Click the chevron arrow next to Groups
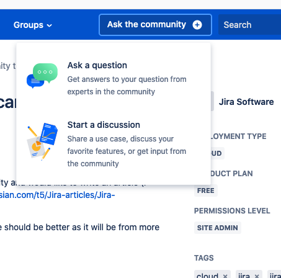The image size is (281, 278). 50,25
